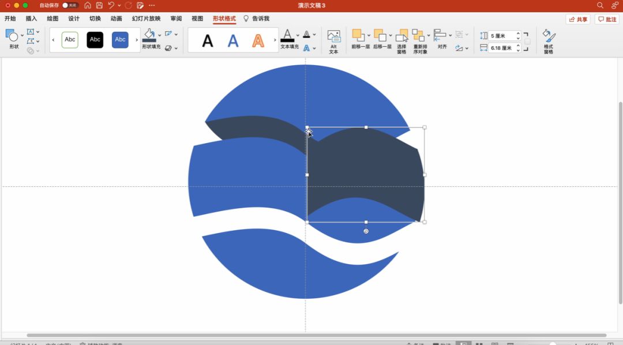Screen dimensions: 623x345
Task: Insert a shape via 形状 icon
Action: [x=12, y=36]
